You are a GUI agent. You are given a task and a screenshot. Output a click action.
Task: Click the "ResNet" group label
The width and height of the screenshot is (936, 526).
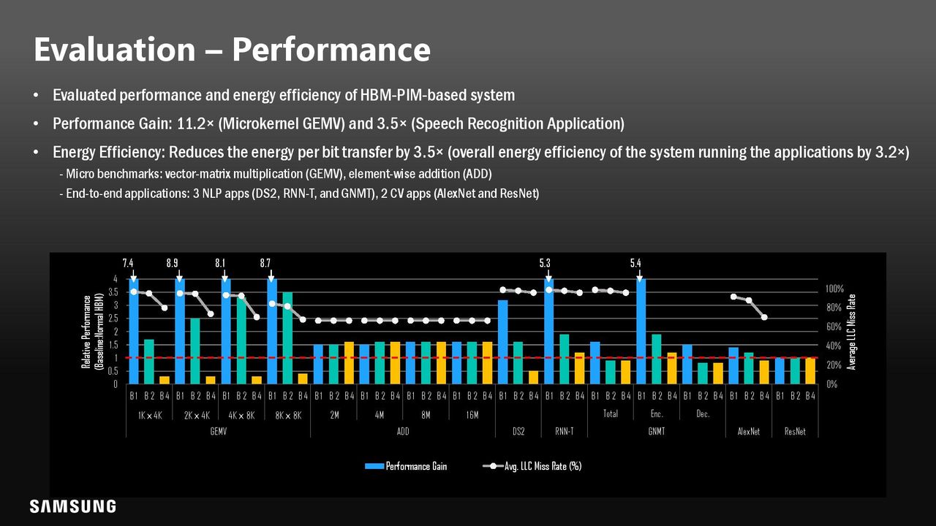(x=795, y=432)
